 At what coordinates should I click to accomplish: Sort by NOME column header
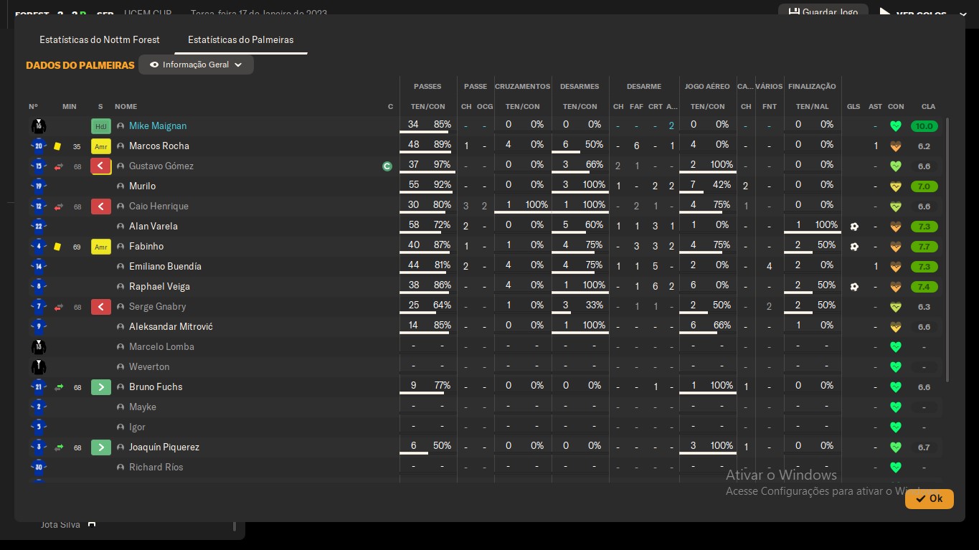tap(126, 106)
